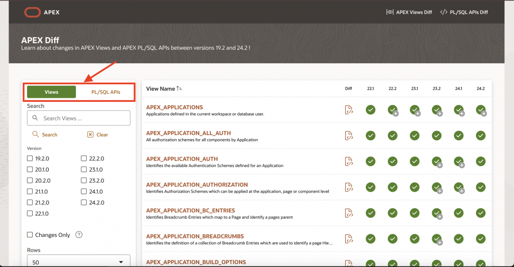
Task: Click the 23.1 checkmark for APEX_APPLICATION_AUTHORIZATION
Action: (x=414, y=187)
